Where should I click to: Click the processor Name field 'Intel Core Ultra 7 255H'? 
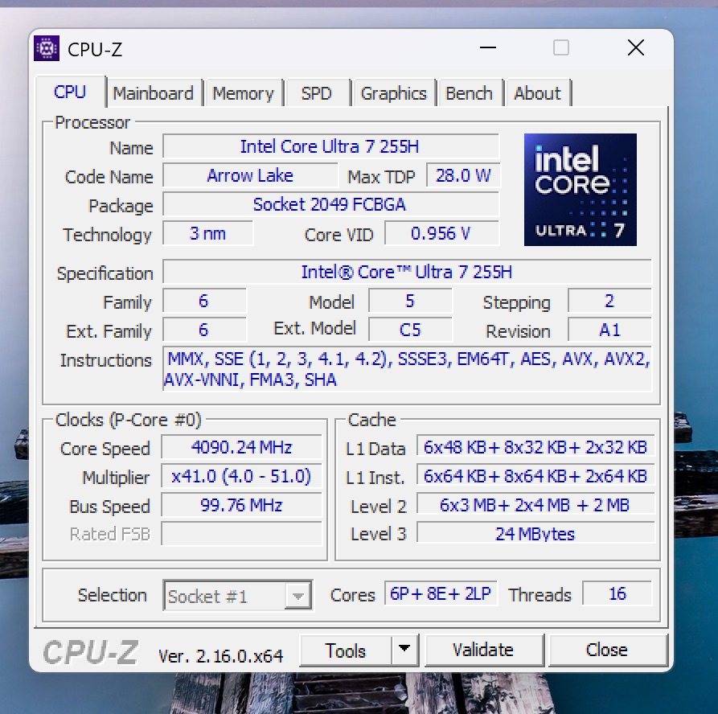(330, 146)
